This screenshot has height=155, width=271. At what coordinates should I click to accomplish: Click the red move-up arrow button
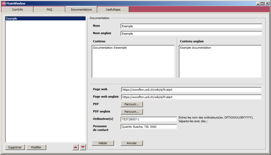[76, 147]
